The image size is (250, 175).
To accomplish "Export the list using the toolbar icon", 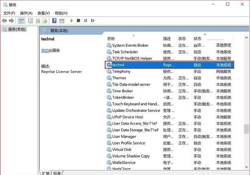I will [45, 21].
